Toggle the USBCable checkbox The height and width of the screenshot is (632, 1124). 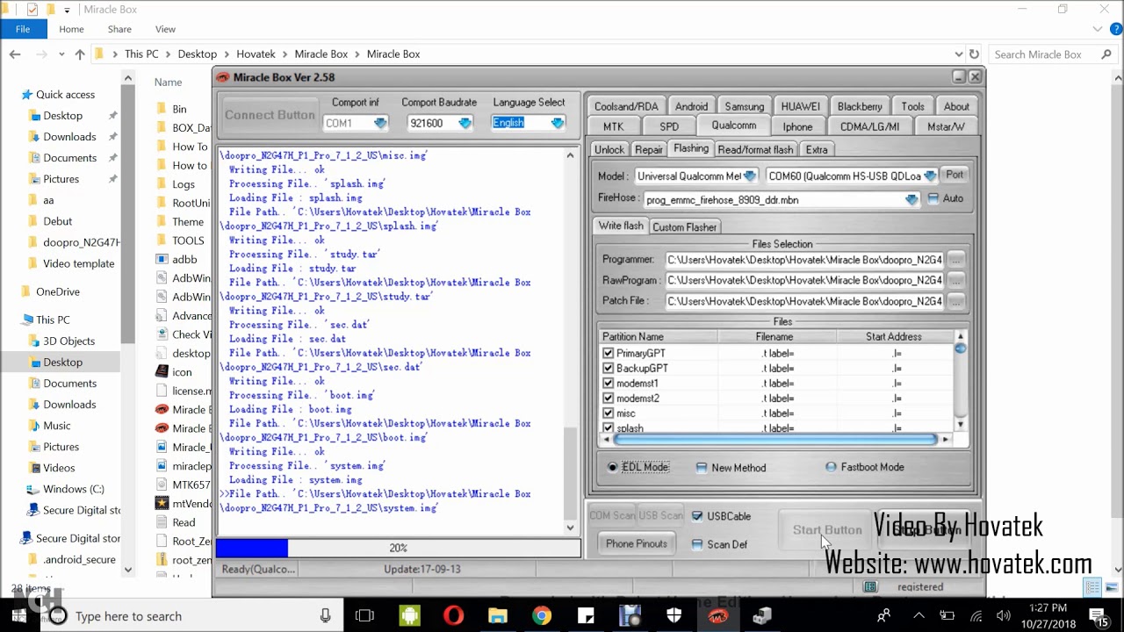click(697, 516)
